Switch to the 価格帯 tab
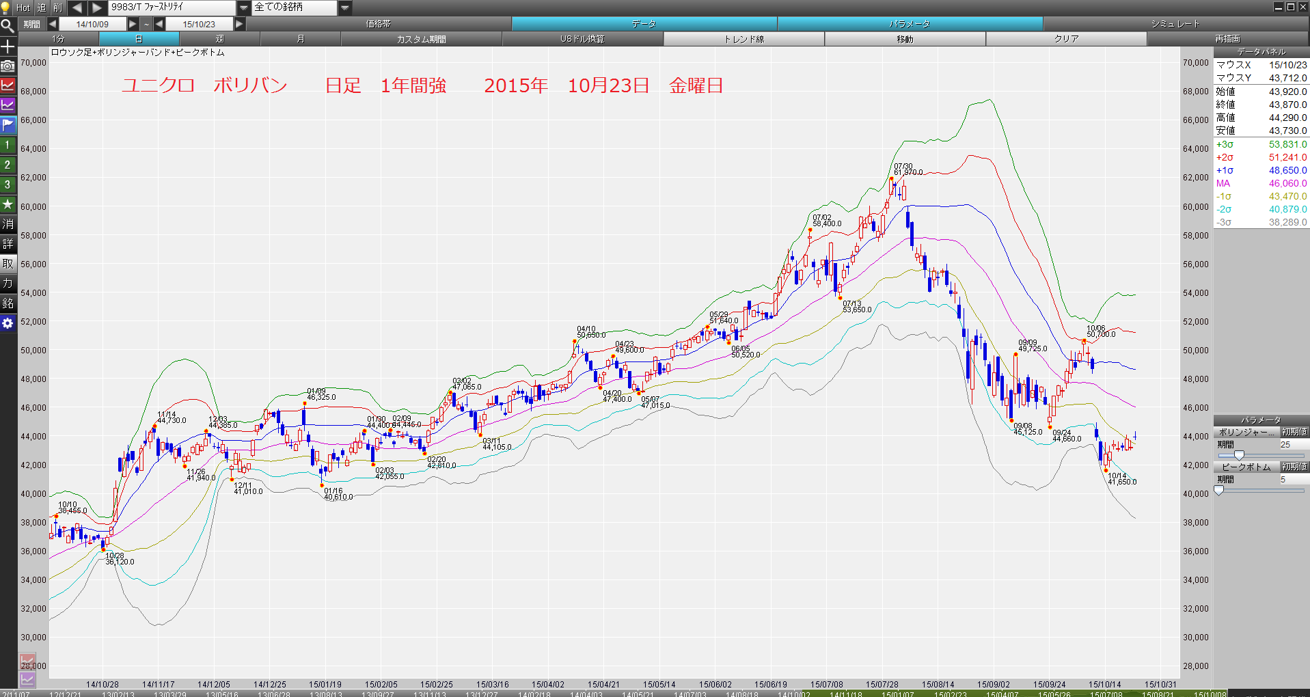The width and height of the screenshot is (1310, 697). tap(379, 24)
